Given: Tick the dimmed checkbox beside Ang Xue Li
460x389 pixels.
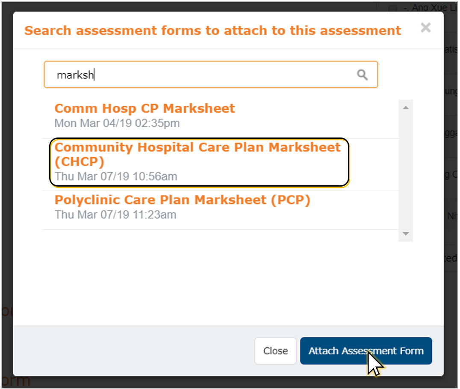Looking at the screenshot, I should point(392,9).
